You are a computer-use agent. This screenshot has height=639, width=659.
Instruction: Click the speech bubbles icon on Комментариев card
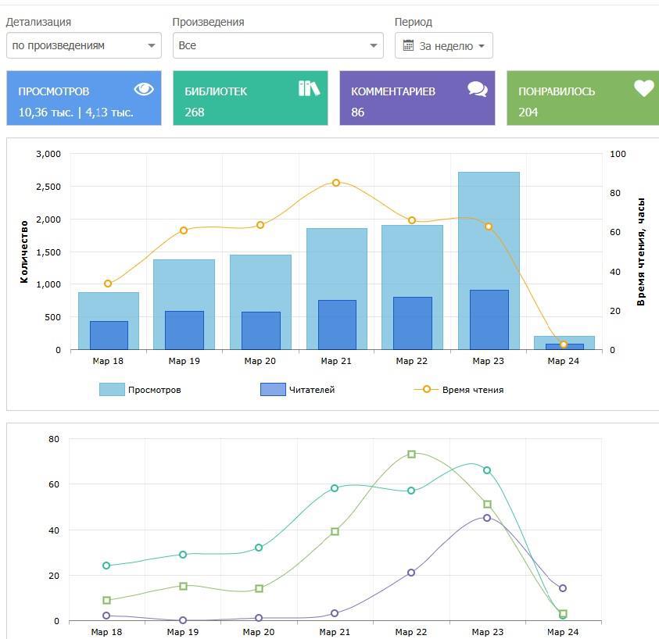pos(477,89)
